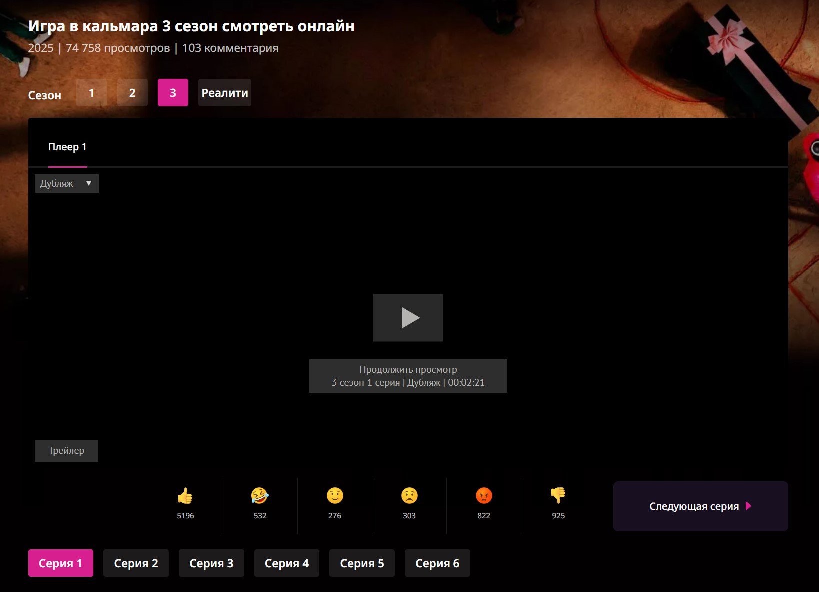Viewport: 819px width, 592px height.
Task: Start the video with the play button
Action: pyautogui.click(x=408, y=318)
